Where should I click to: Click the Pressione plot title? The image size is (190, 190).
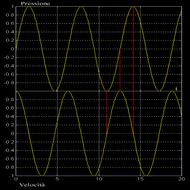[x=35, y=4]
